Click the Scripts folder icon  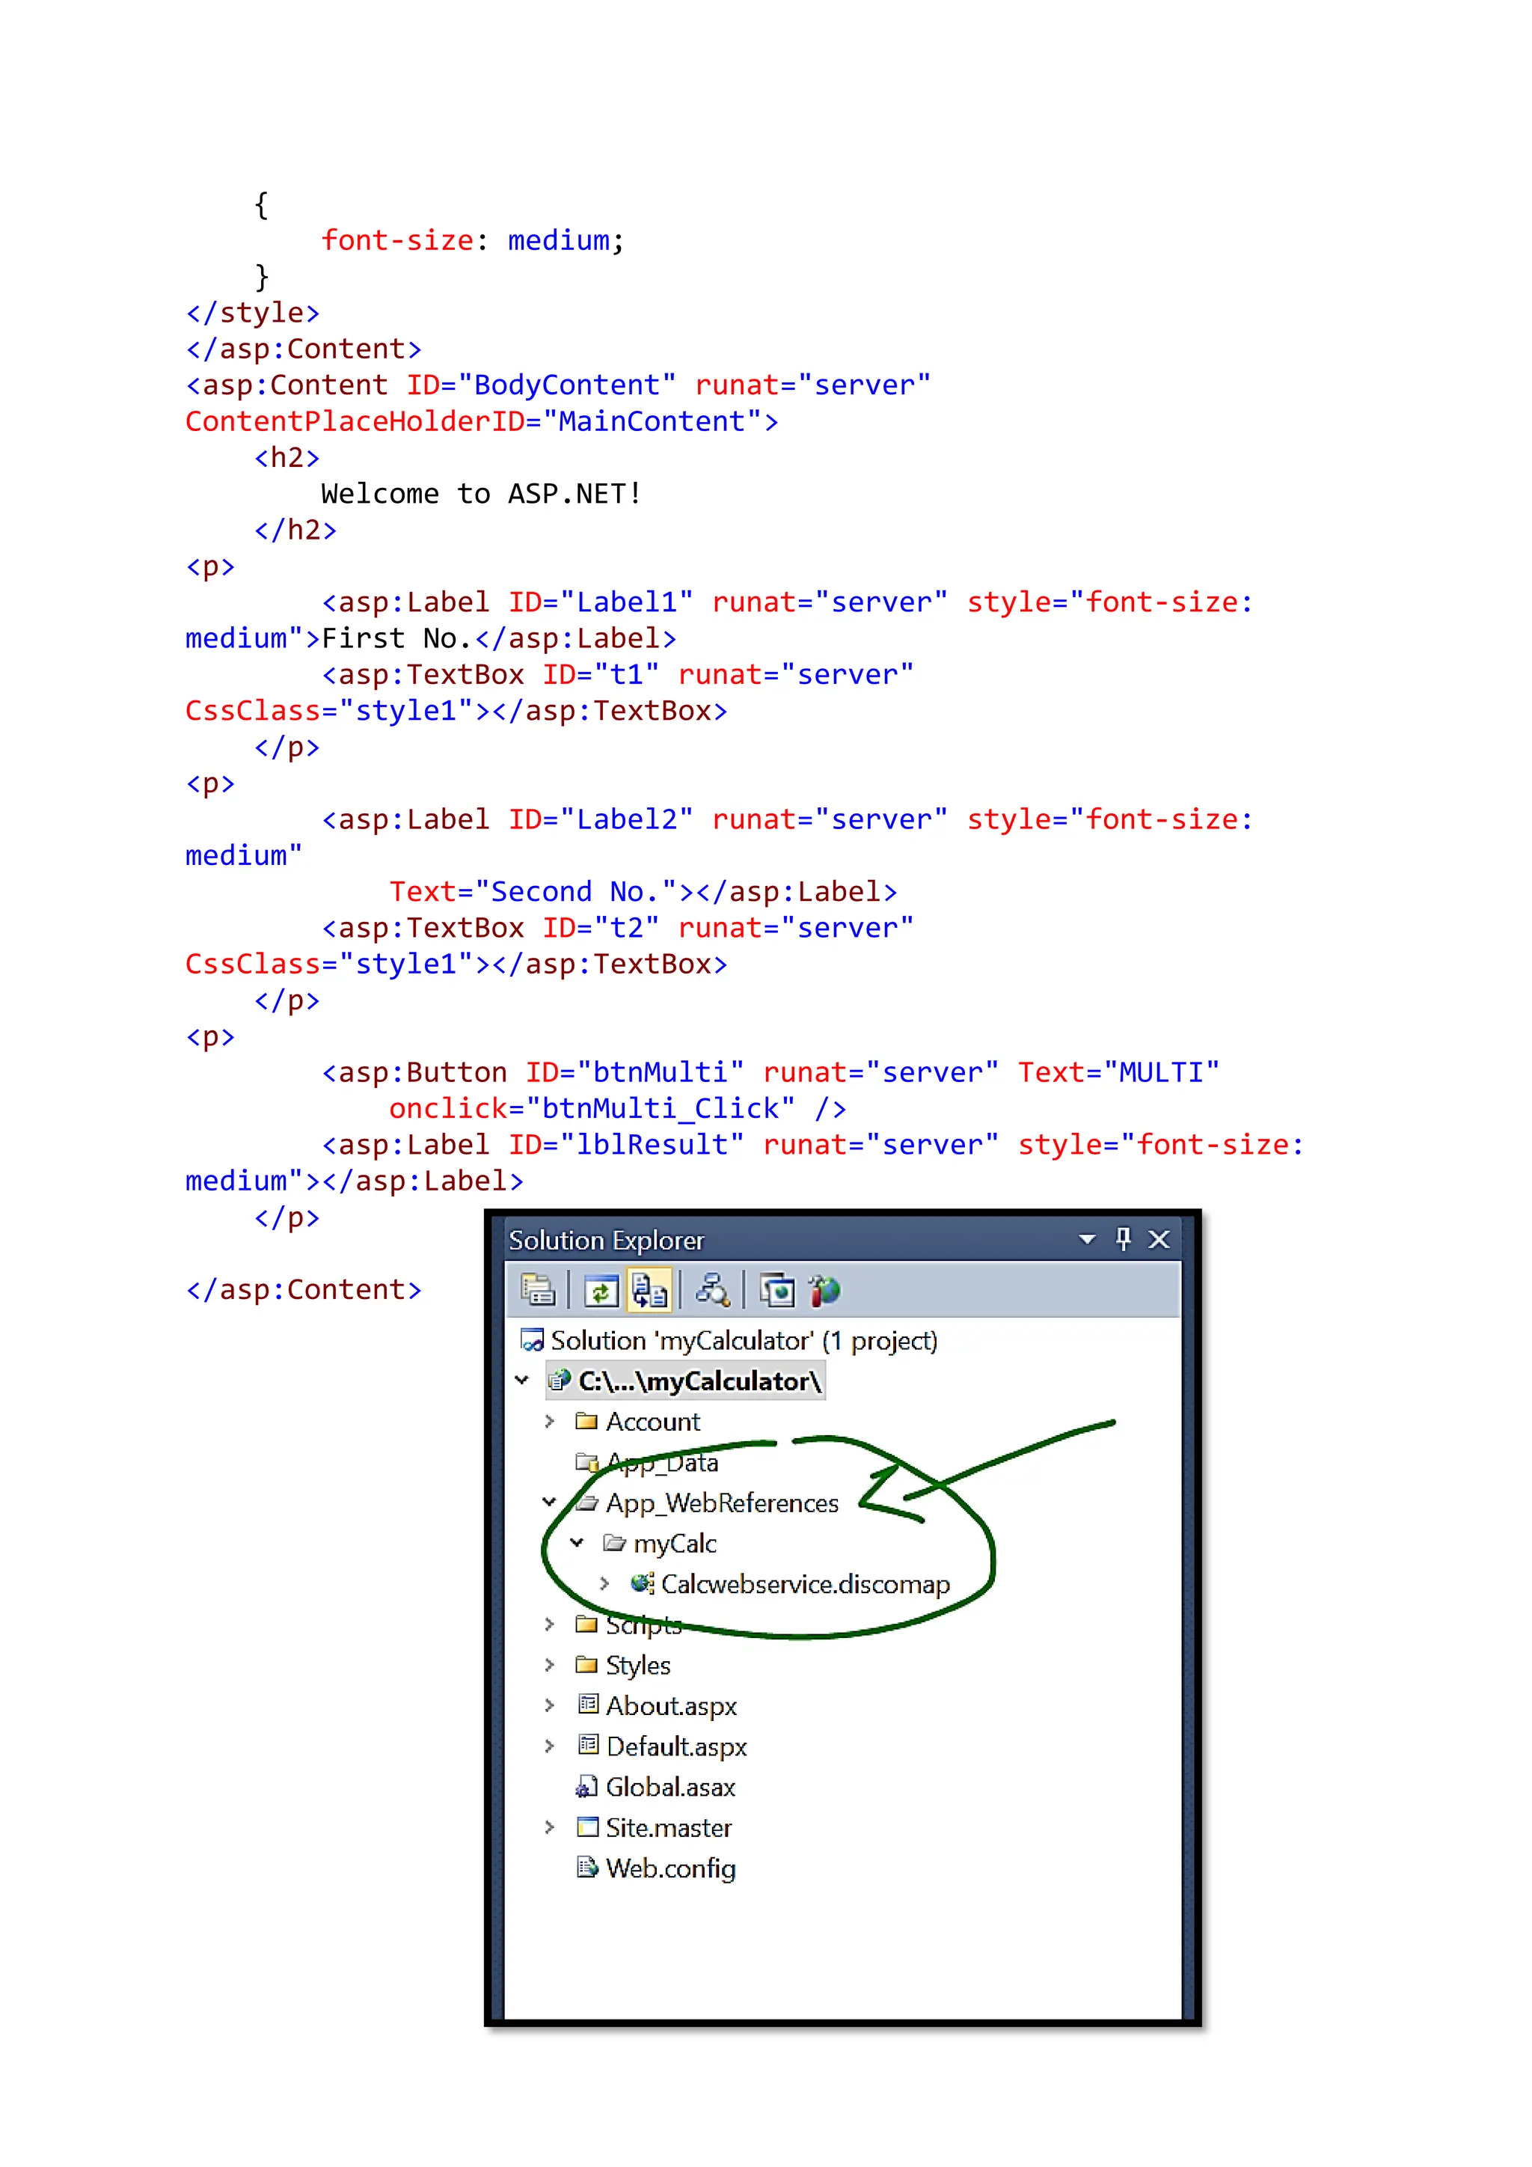pyautogui.click(x=586, y=1625)
